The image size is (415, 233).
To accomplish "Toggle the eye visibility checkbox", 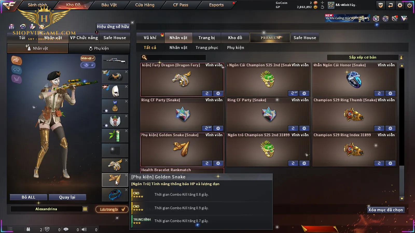I will tap(88, 65).
